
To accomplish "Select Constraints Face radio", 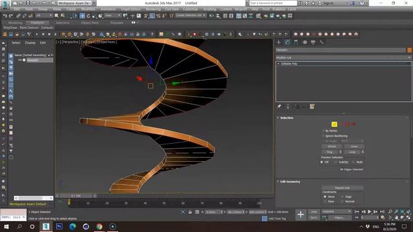I will (325, 202).
